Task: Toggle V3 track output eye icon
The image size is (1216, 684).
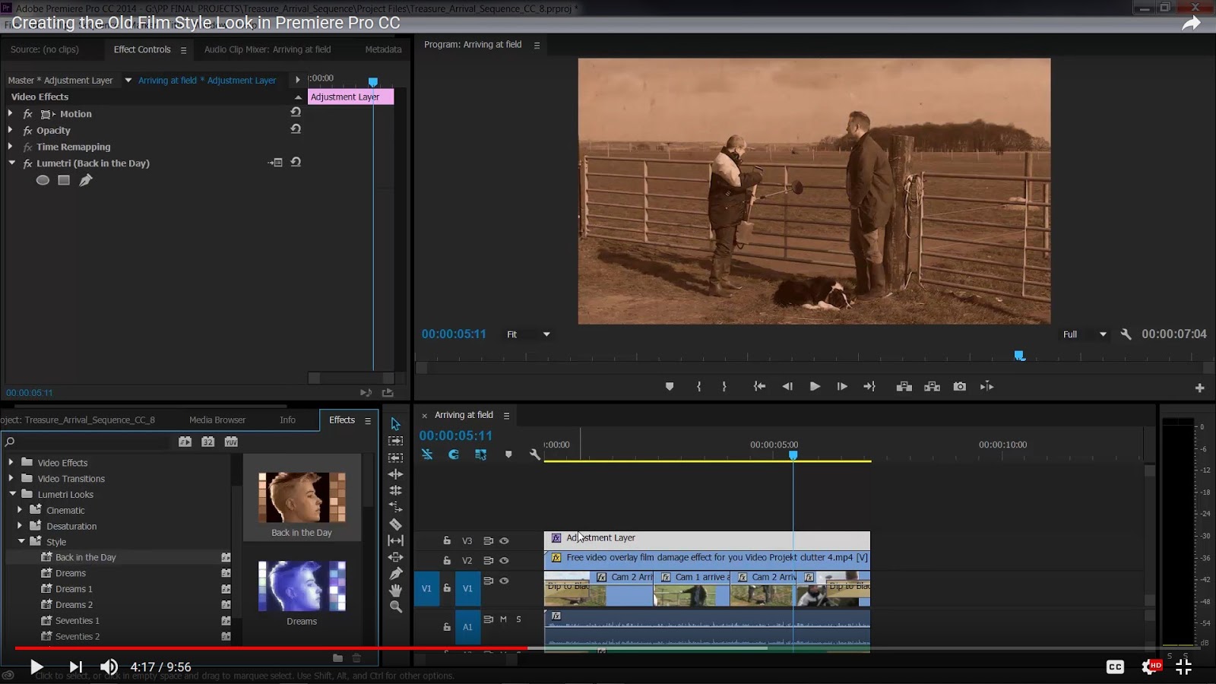Action: tap(504, 541)
